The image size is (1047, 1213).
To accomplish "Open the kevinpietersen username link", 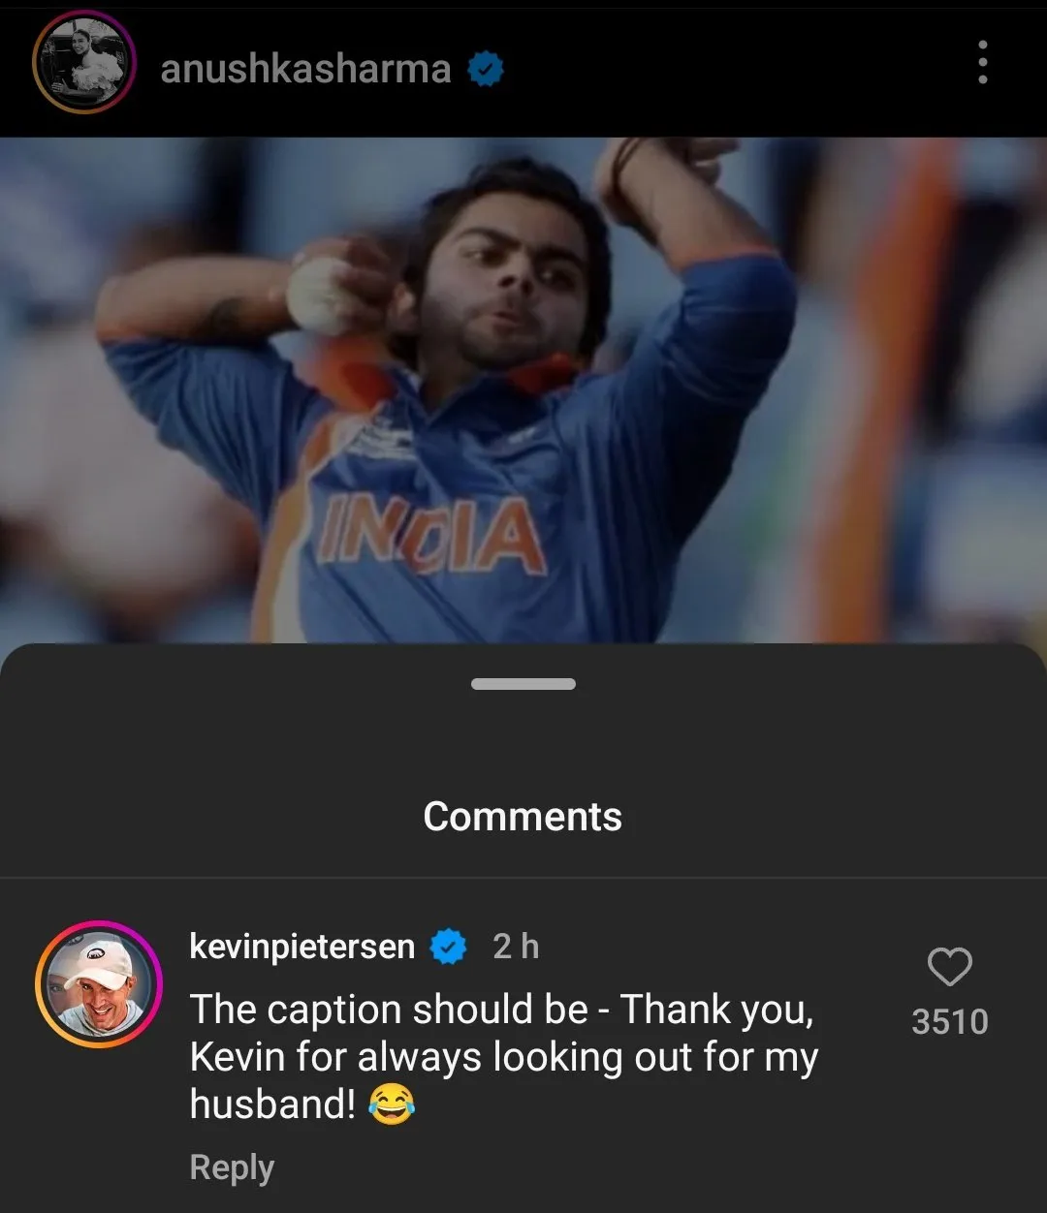I will 301,947.
